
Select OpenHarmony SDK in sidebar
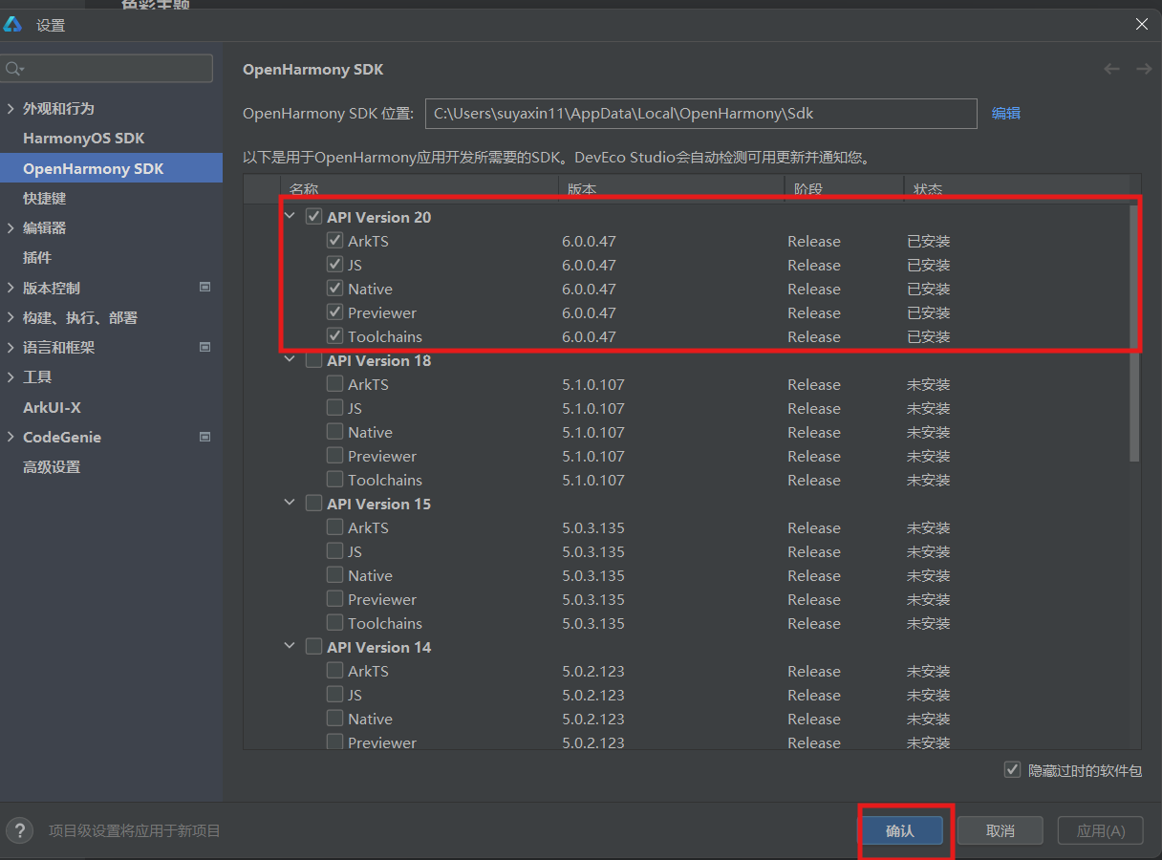coord(111,168)
